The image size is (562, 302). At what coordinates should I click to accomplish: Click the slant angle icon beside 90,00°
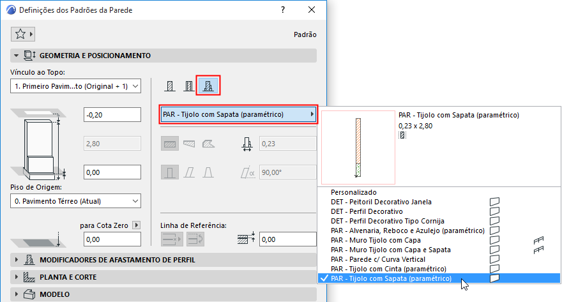click(x=248, y=172)
